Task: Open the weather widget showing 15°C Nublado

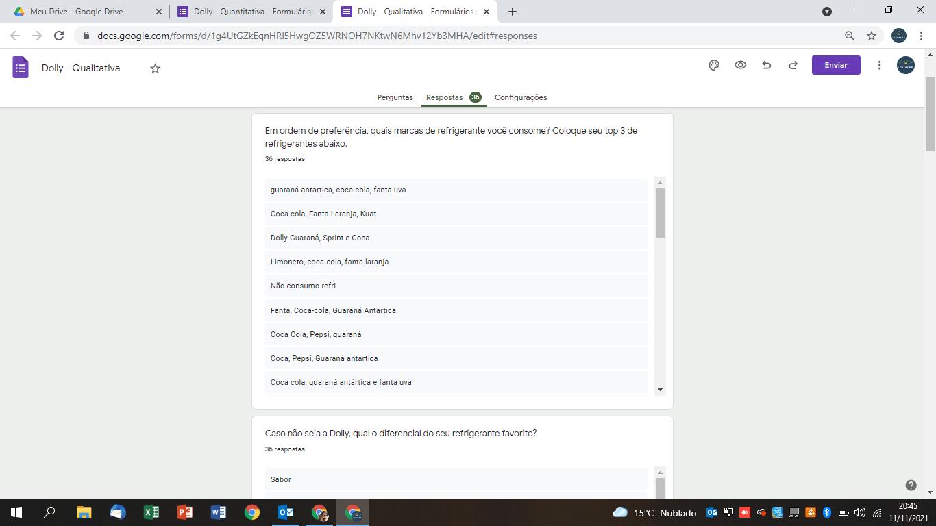Action: point(654,512)
